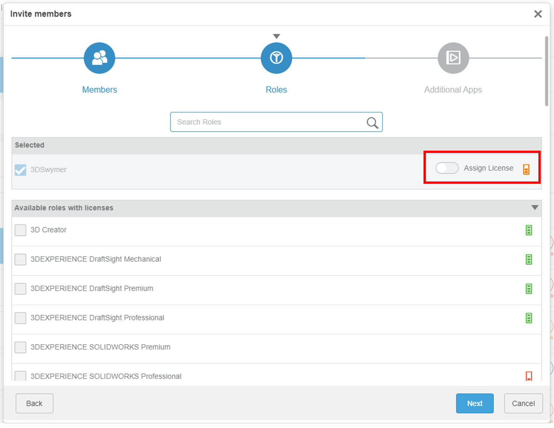554x428 pixels.
Task: Click the orange license icon beside Assign License
Action: click(526, 169)
